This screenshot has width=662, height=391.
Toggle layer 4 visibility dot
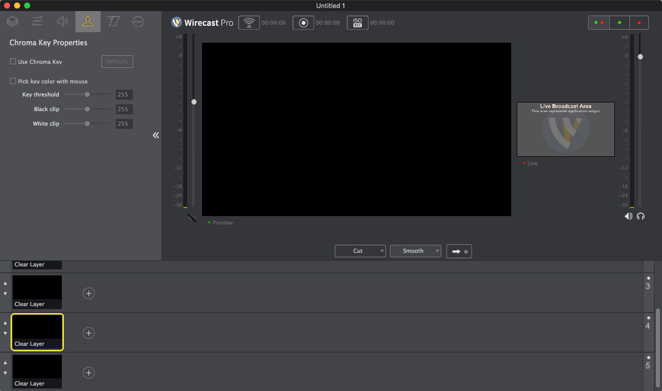648,318
